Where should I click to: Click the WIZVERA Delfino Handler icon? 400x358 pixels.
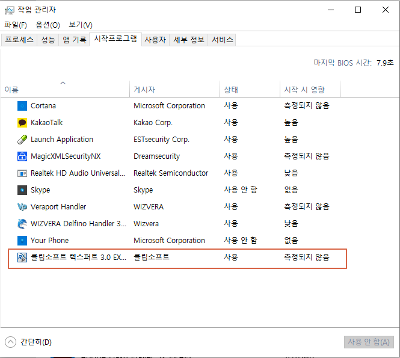[22, 224]
